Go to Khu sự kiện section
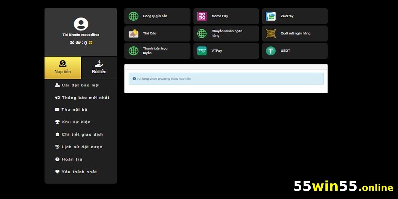 click(76, 122)
